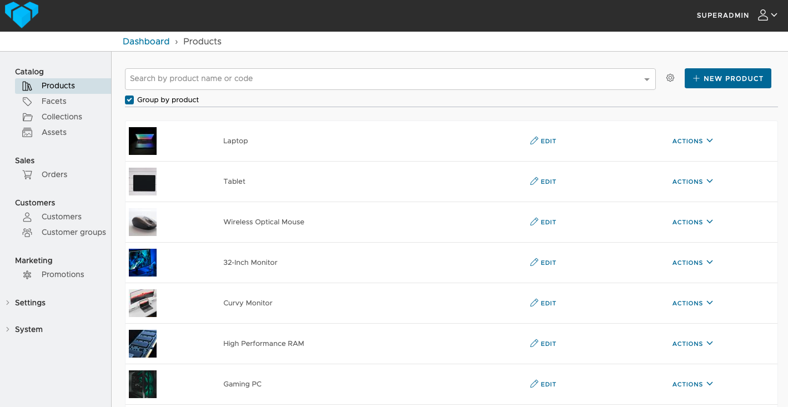Open the search field dropdown arrow
Image resolution: width=788 pixels, height=407 pixels.
point(647,79)
